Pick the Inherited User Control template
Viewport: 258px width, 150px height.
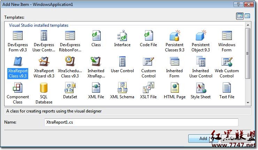201,67
